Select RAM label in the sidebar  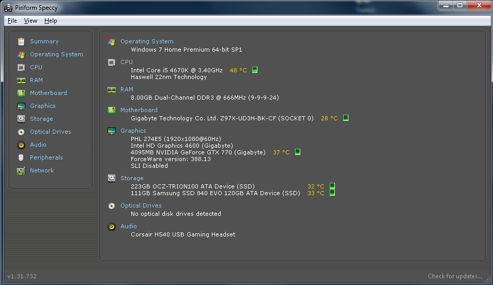coord(36,80)
